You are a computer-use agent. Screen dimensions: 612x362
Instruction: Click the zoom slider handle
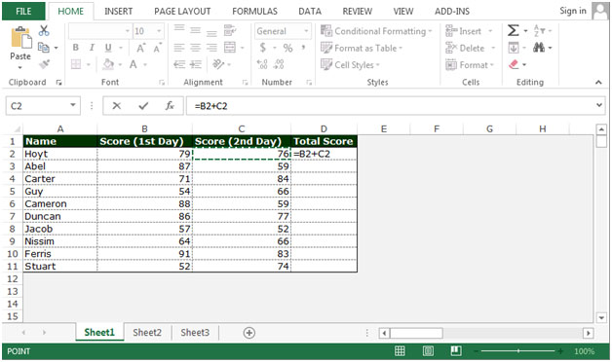click(518, 351)
